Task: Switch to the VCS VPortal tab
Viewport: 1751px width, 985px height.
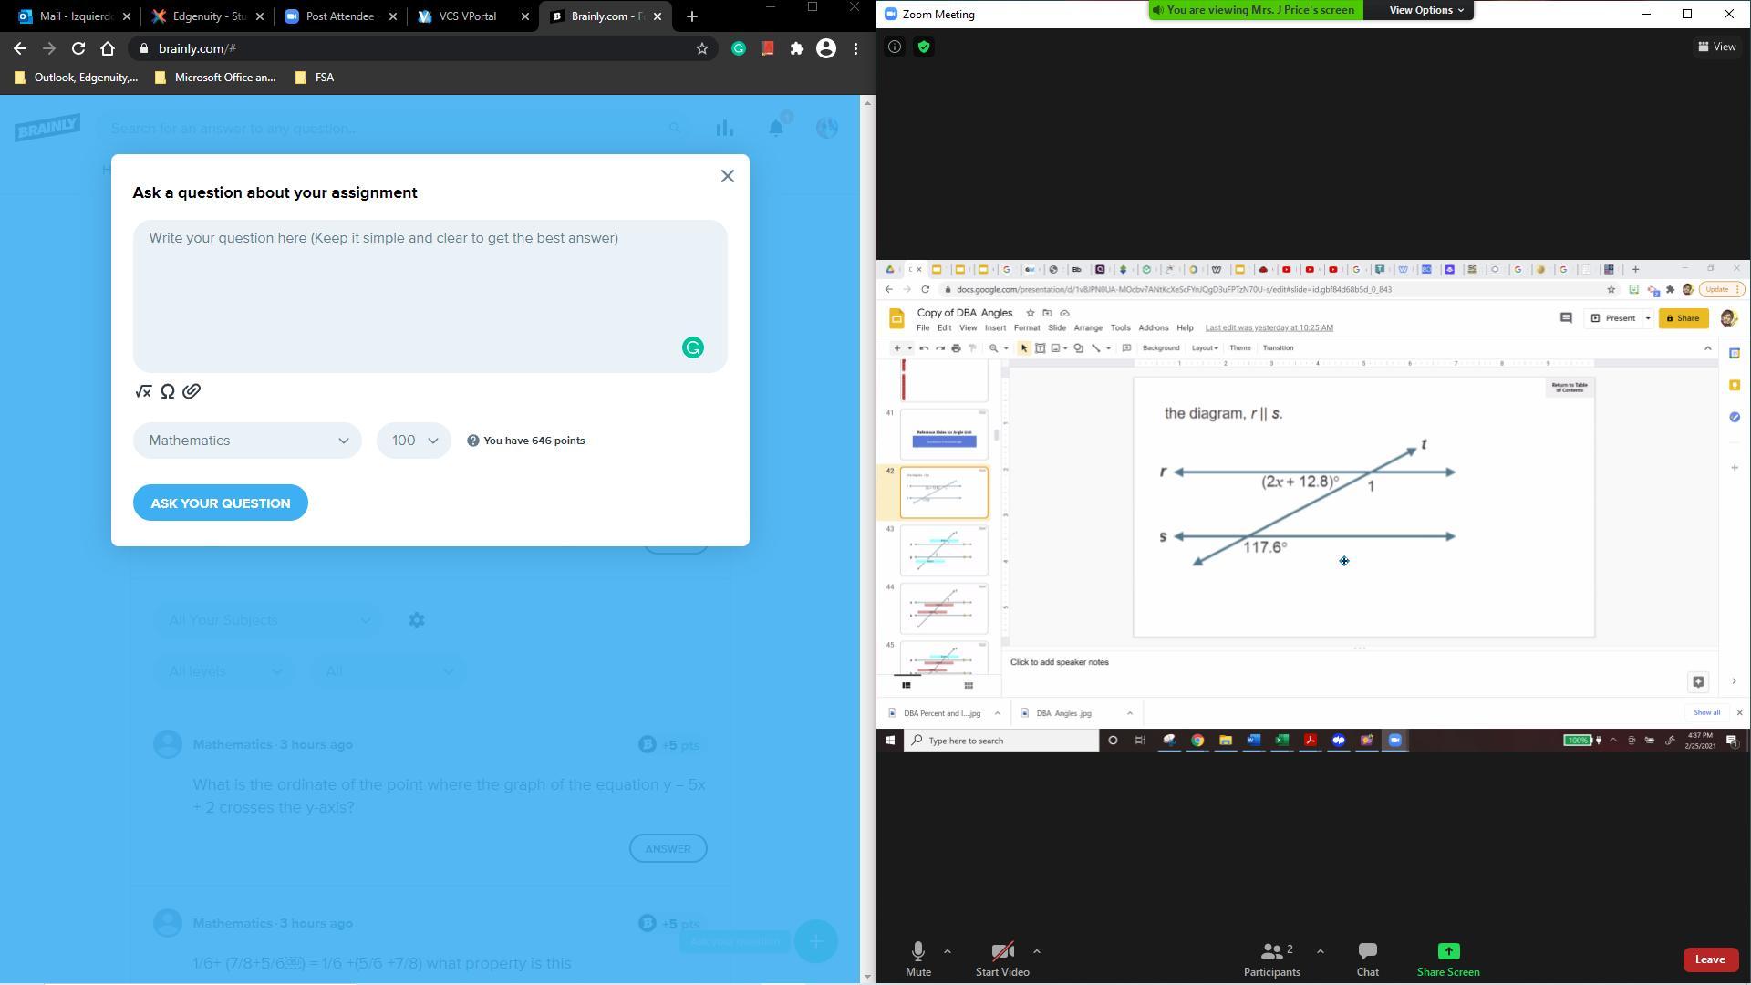Action: [469, 16]
